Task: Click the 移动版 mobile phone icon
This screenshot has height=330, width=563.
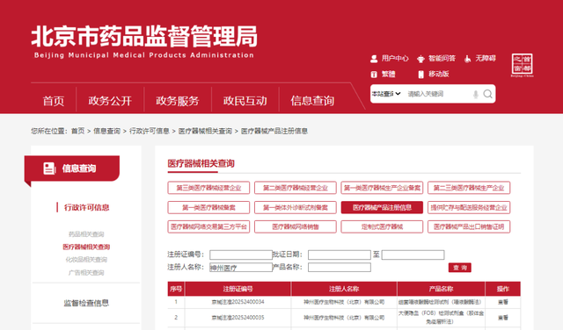Action: pos(420,75)
